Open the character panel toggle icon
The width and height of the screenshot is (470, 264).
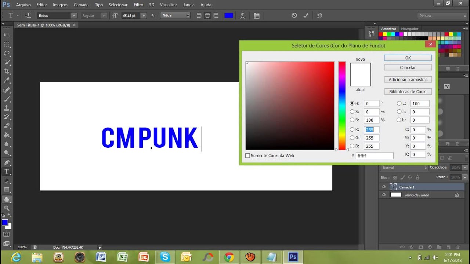pyautogui.click(x=256, y=16)
